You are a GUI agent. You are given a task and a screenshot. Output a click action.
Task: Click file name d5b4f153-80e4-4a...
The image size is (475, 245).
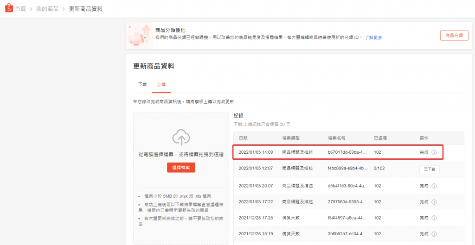347,186
